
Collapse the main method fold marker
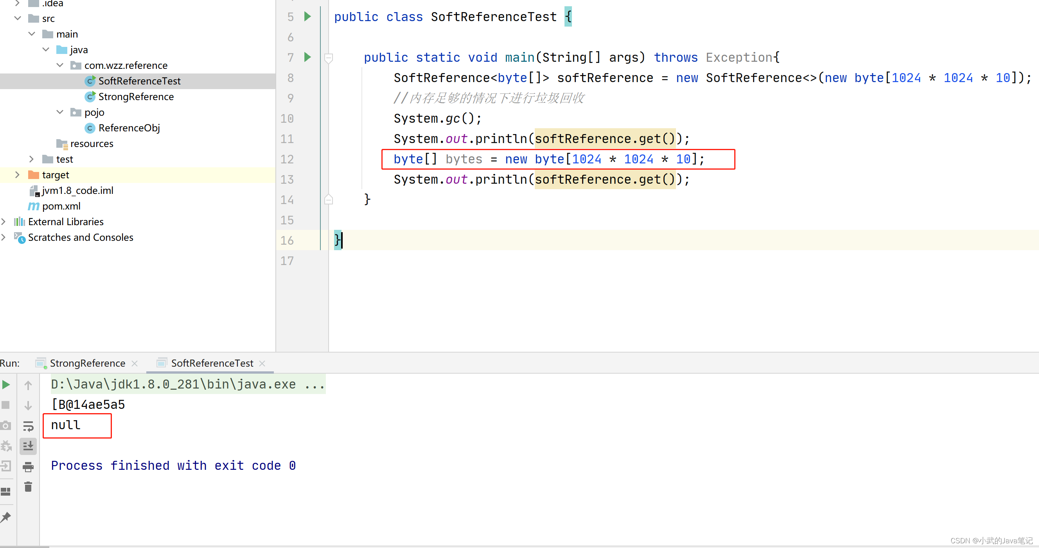(328, 57)
